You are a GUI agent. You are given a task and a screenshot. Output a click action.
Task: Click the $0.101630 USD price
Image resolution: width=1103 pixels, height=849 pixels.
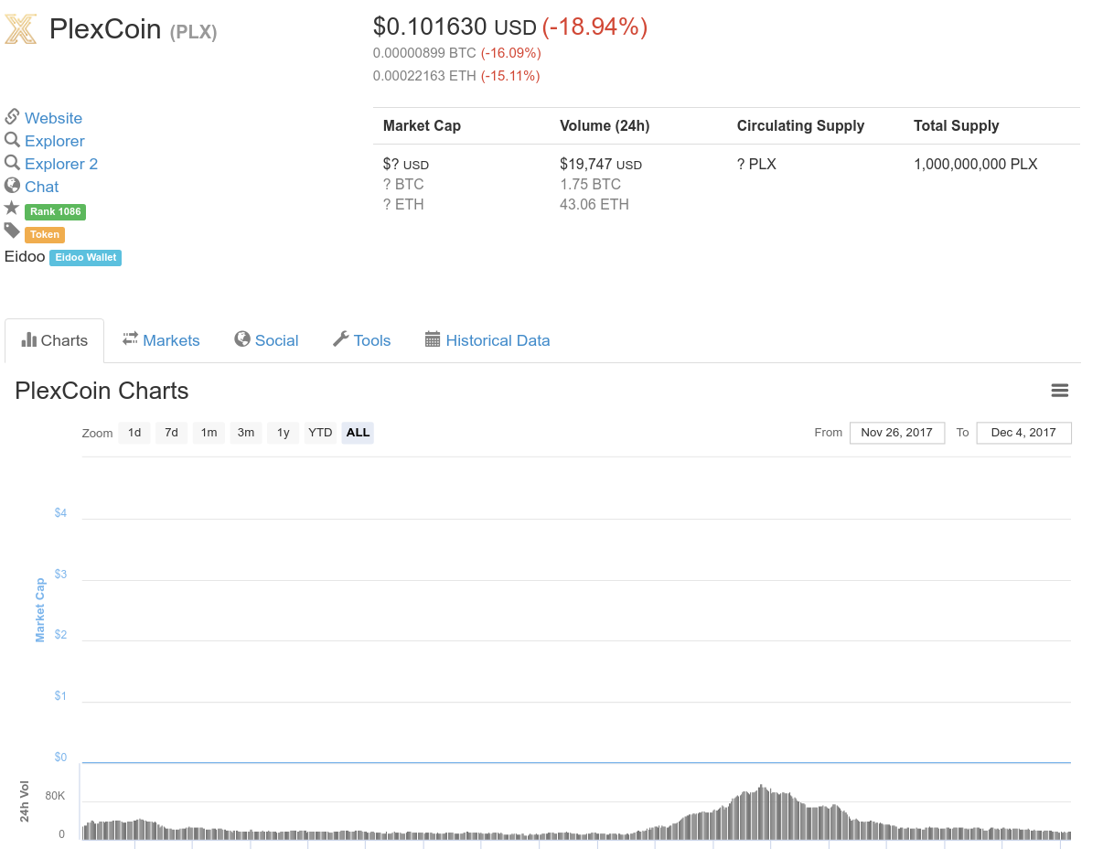(x=455, y=27)
